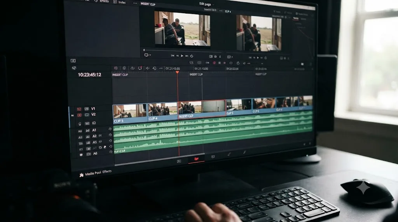Screen dimensions: 398x222
Task: Click the stop button next to record
Action: coord(220,63)
